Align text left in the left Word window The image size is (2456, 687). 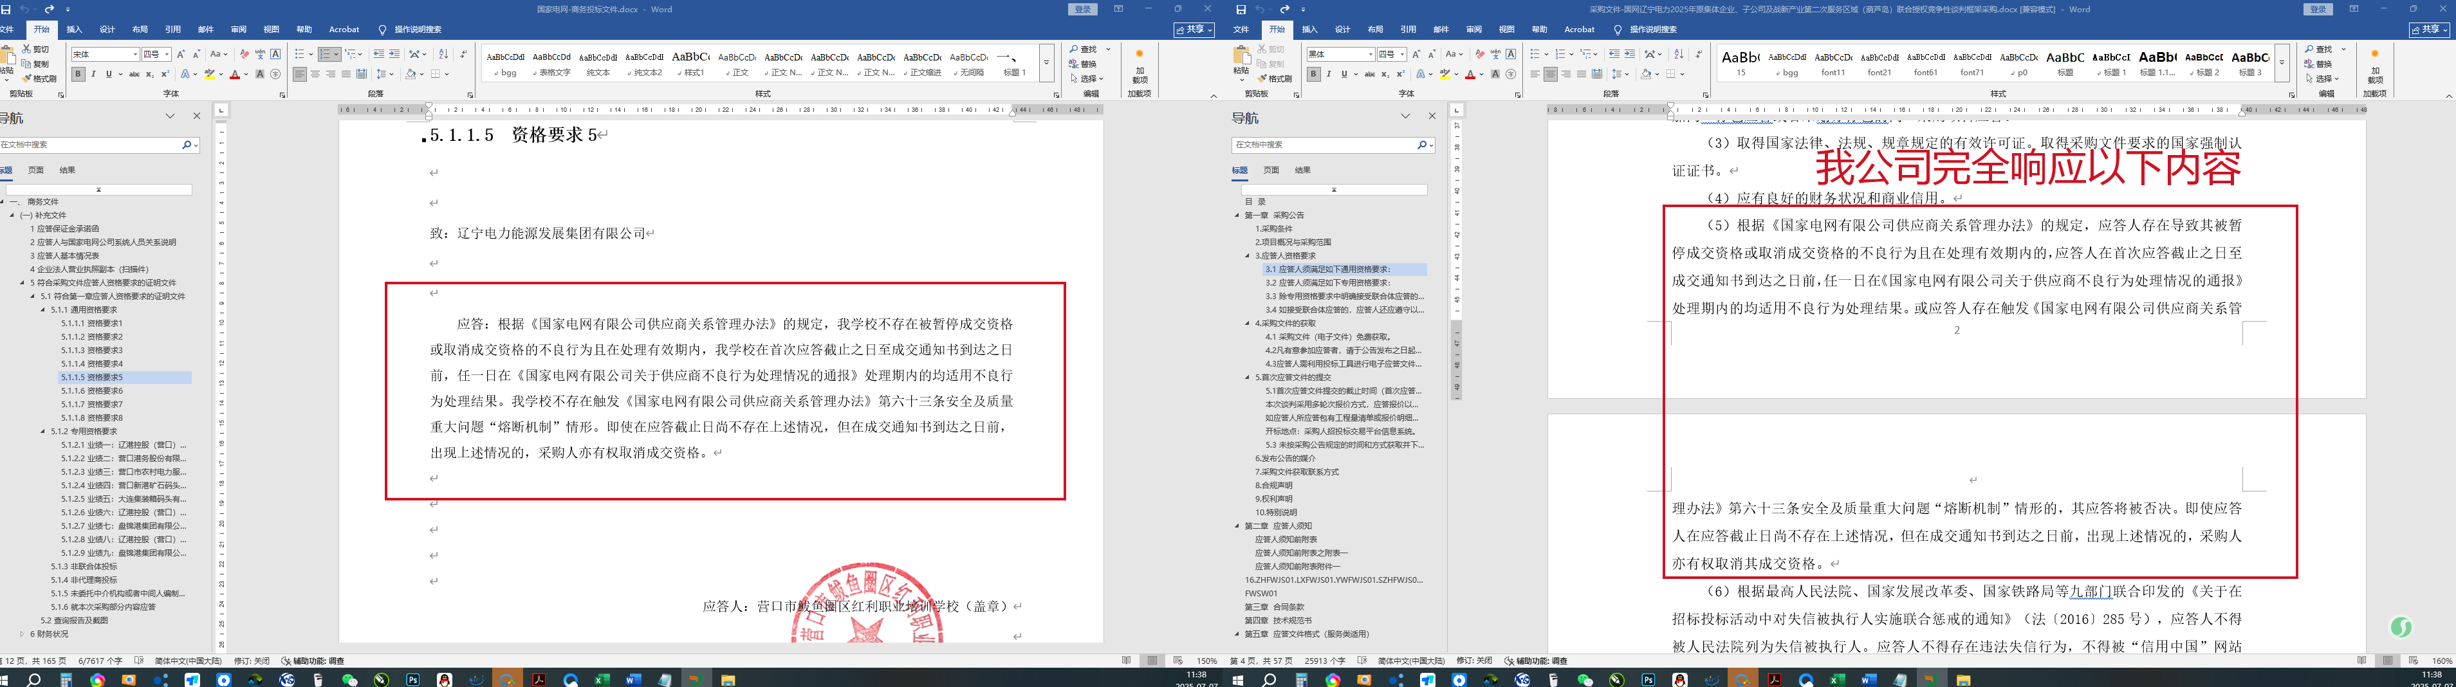tap(299, 75)
